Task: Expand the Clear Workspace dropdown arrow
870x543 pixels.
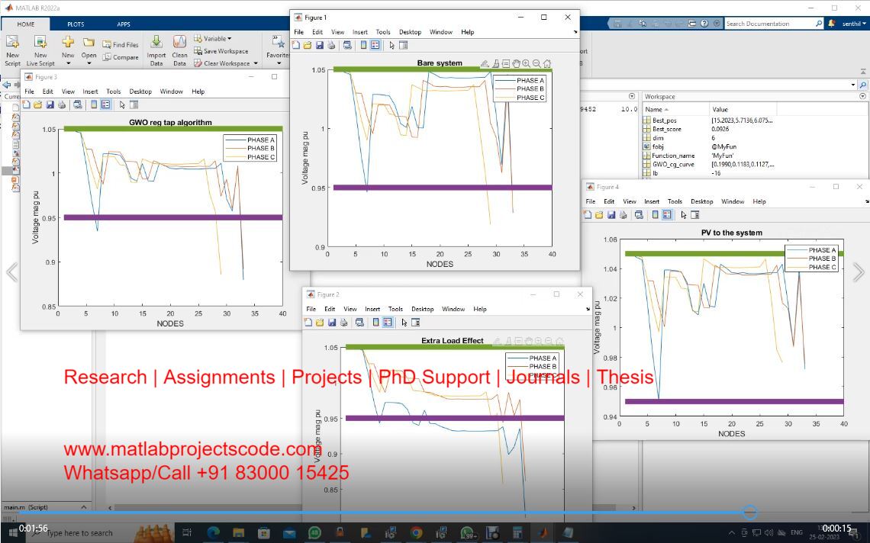Action: (x=256, y=63)
